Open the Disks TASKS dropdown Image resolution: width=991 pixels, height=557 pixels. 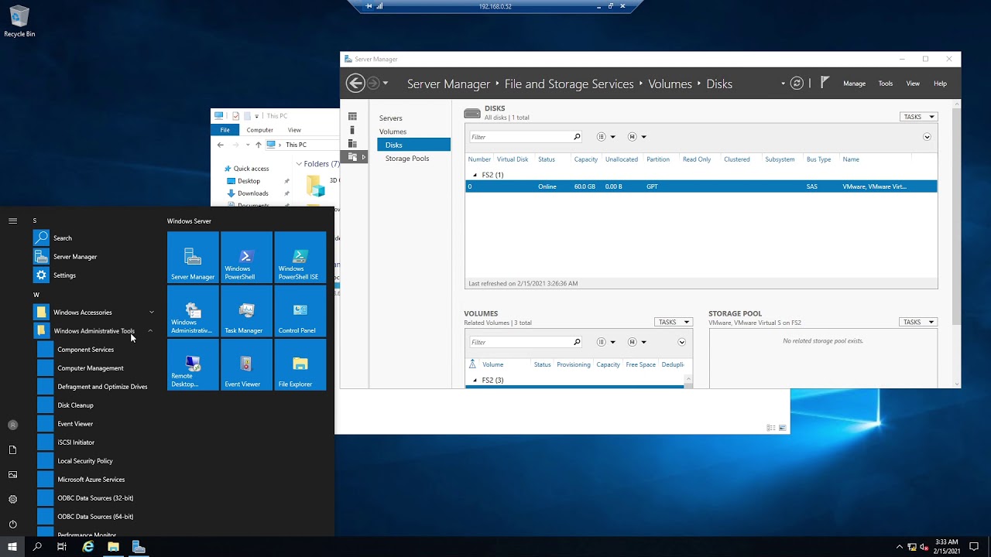918,117
